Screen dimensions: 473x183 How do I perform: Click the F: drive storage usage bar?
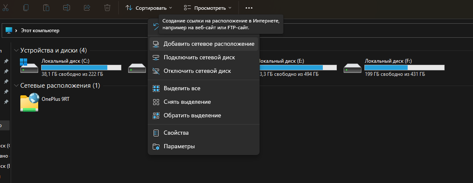pyautogui.click(x=404, y=67)
